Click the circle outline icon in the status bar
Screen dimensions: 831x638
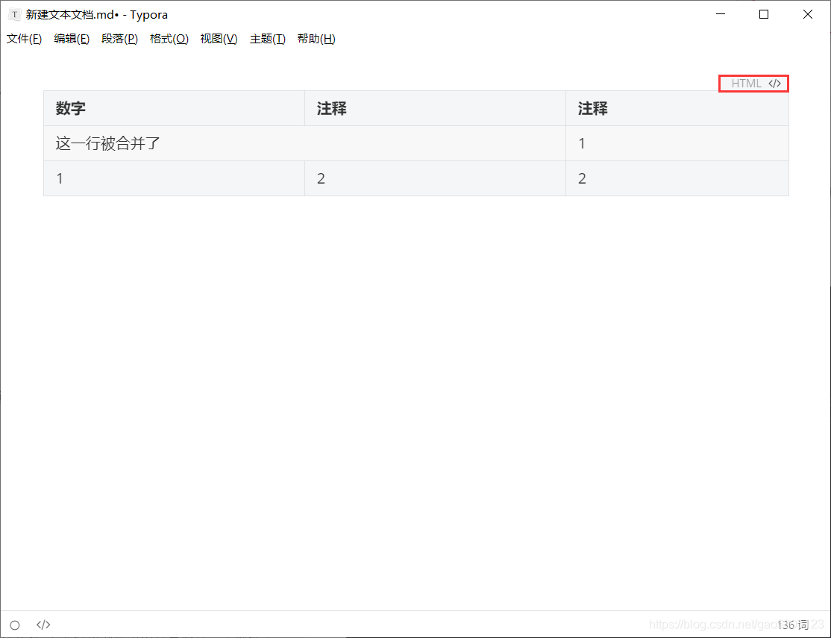pos(15,625)
